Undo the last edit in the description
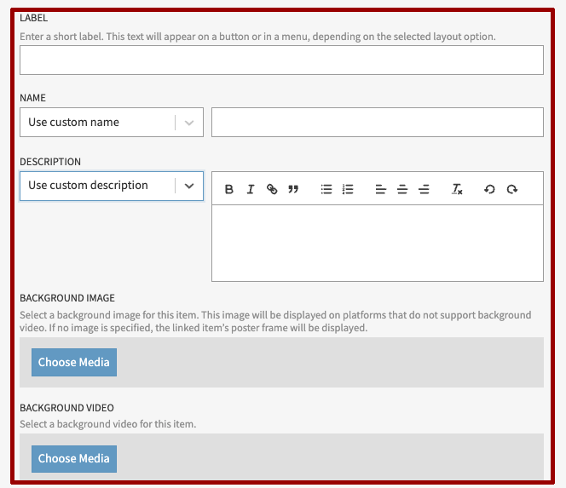Viewport: 566px width, 488px height. coord(489,189)
